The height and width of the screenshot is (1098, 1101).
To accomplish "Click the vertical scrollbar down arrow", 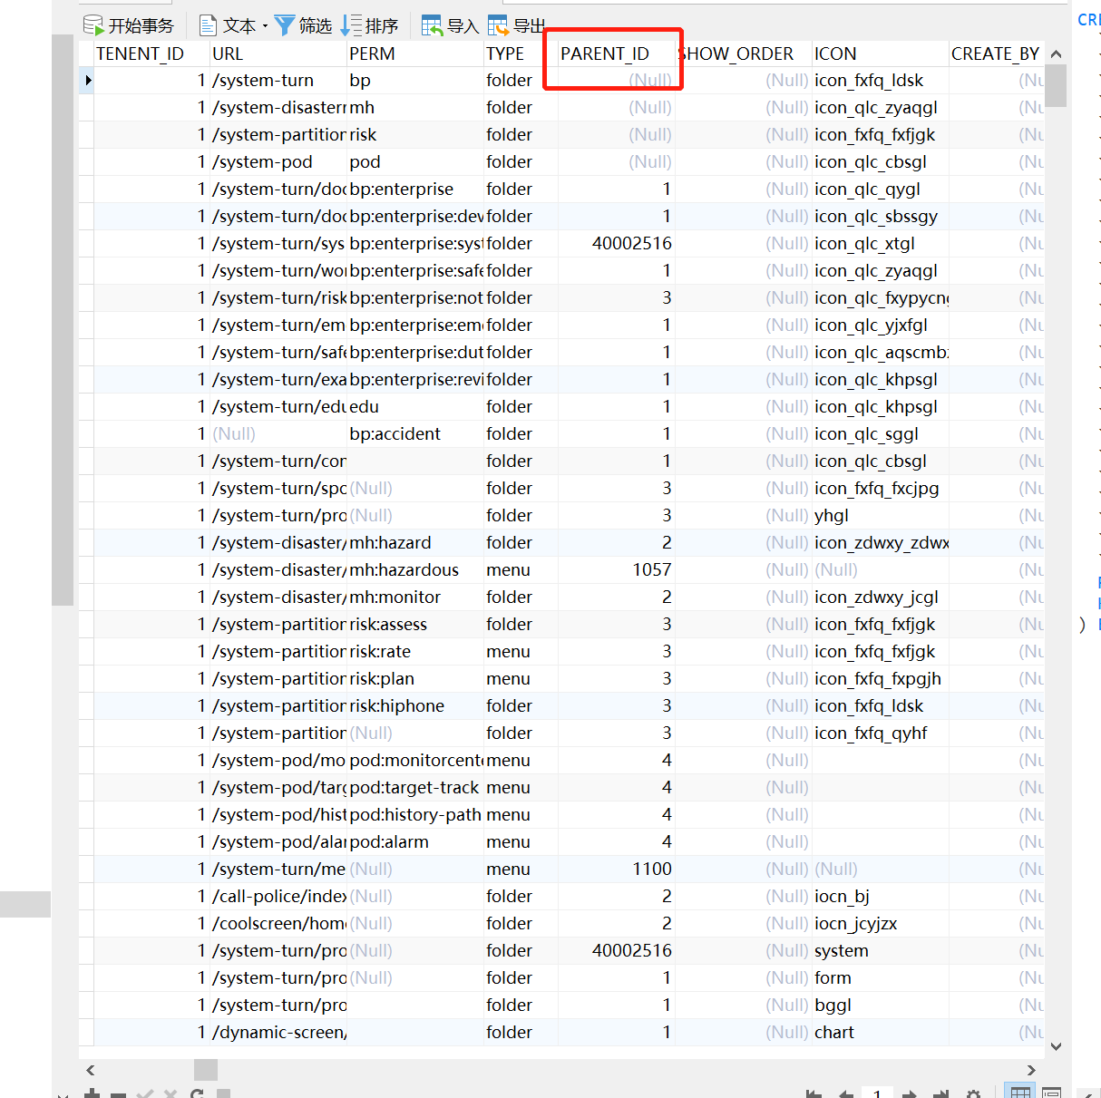I will click(1056, 1045).
